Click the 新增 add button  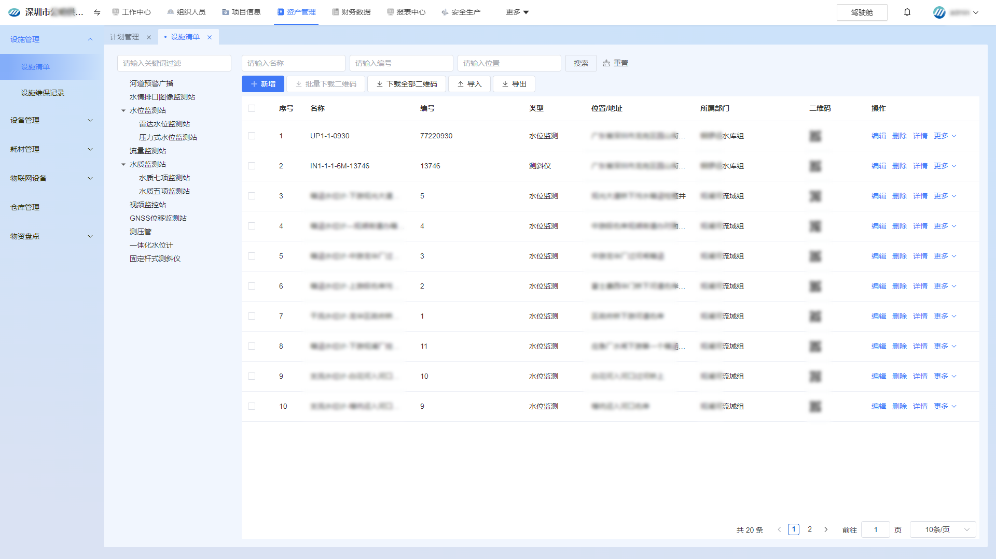262,84
